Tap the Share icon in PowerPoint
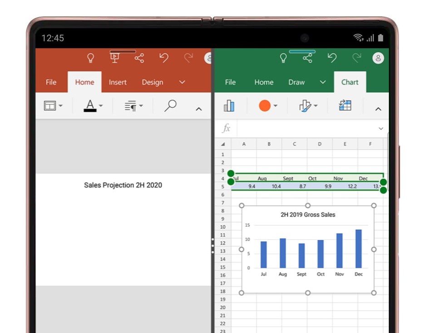 (139, 58)
